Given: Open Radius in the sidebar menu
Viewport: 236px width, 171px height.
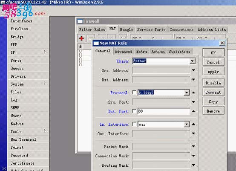Looking at the screenshot, I should tap(28, 124).
